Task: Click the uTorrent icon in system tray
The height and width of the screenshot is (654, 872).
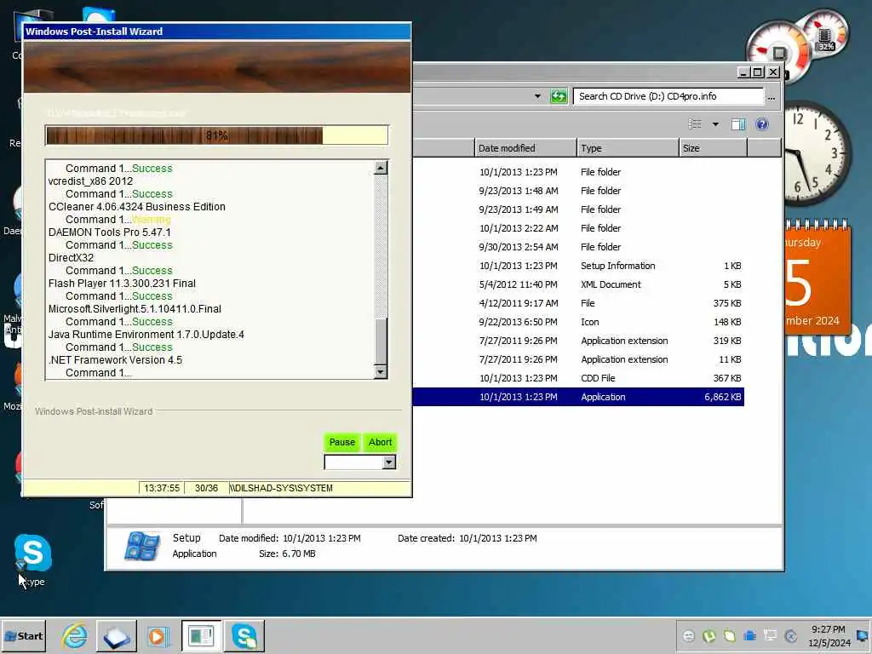Action: 709,635
